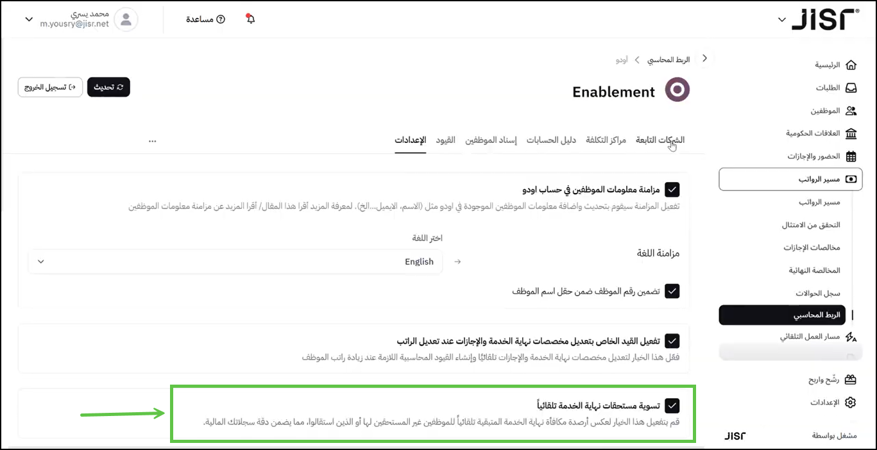Click the home icon beside الرئيسية
This screenshot has height=450, width=877.
pos(851,65)
